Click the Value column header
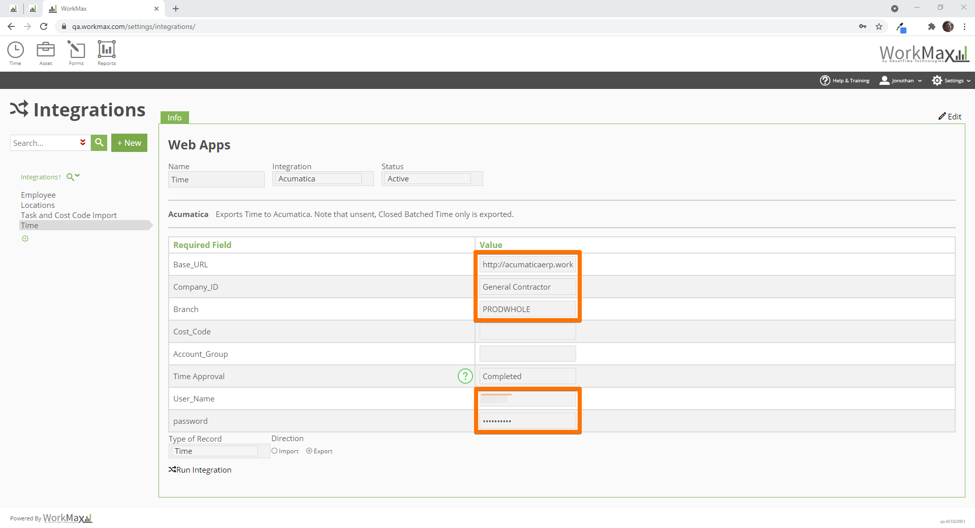The height and width of the screenshot is (528, 975). [x=491, y=245]
